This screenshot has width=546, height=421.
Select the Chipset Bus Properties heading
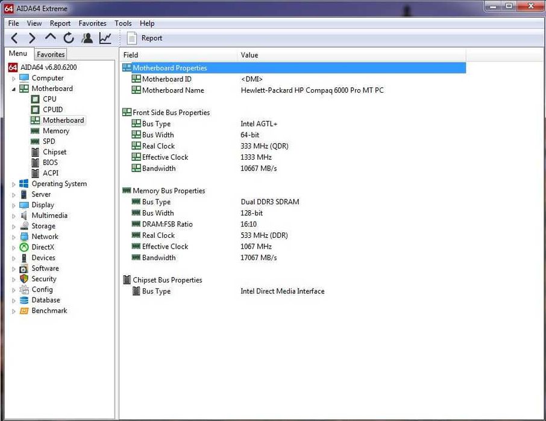coord(167,280)
